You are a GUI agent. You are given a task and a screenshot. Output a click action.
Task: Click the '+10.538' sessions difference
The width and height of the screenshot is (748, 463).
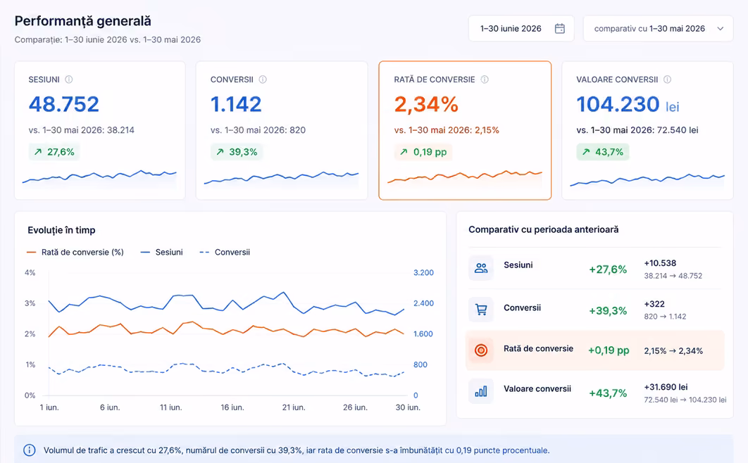pos(660,263)
